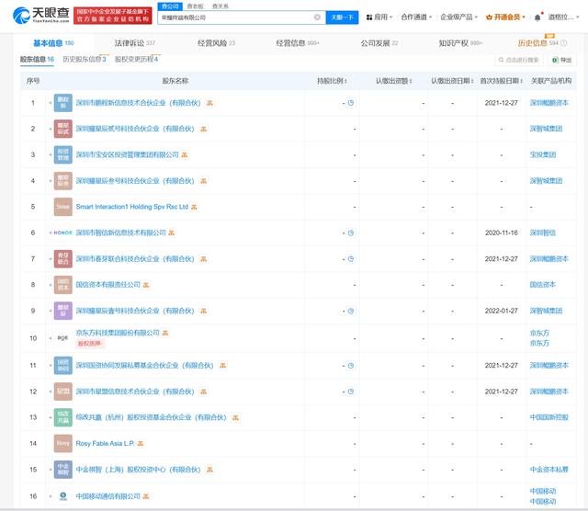
Task: Click equity structure icon after Rosy Fable Asia
Action: coord(141,444)
